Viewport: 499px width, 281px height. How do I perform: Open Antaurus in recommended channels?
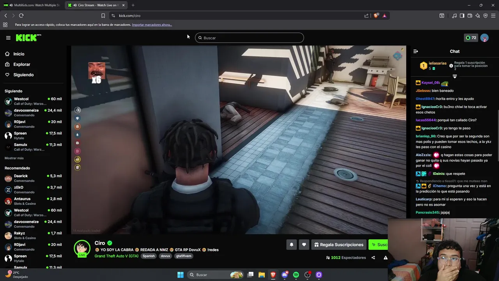tap(33, 201)
